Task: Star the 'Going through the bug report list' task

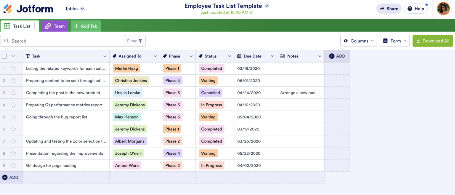Action: point(13,117)
